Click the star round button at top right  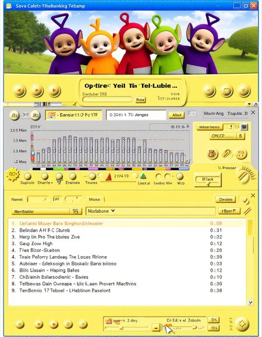pyautogui.click(x=244, y=90)
